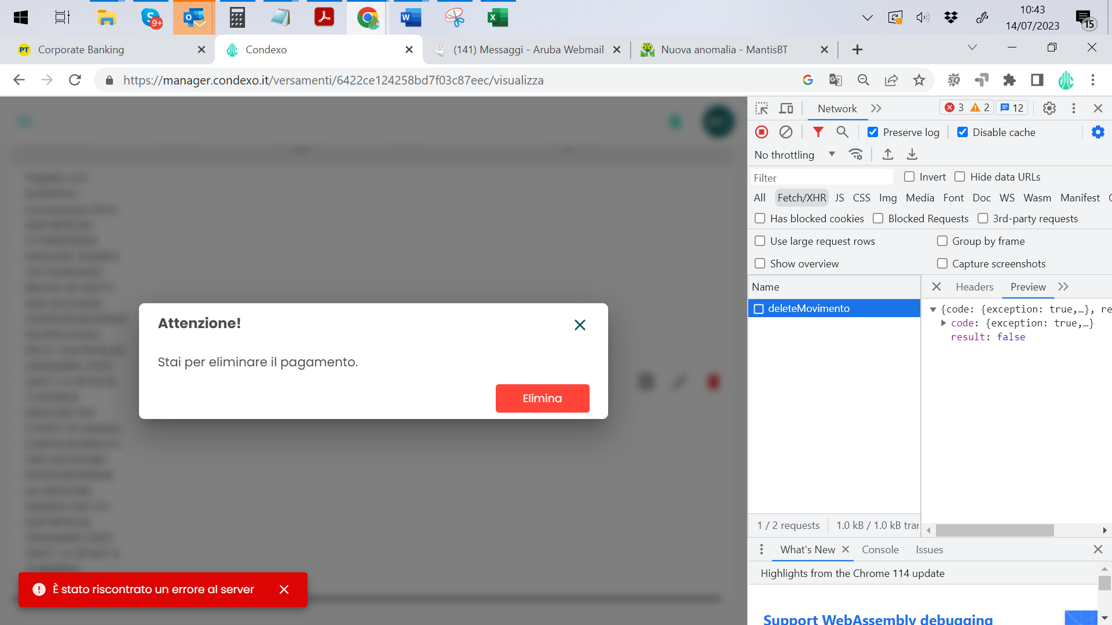Click the horizontal scrollbar in the preview pane
The width and height of the screenshot is (1112, 625).
point(994,530)
